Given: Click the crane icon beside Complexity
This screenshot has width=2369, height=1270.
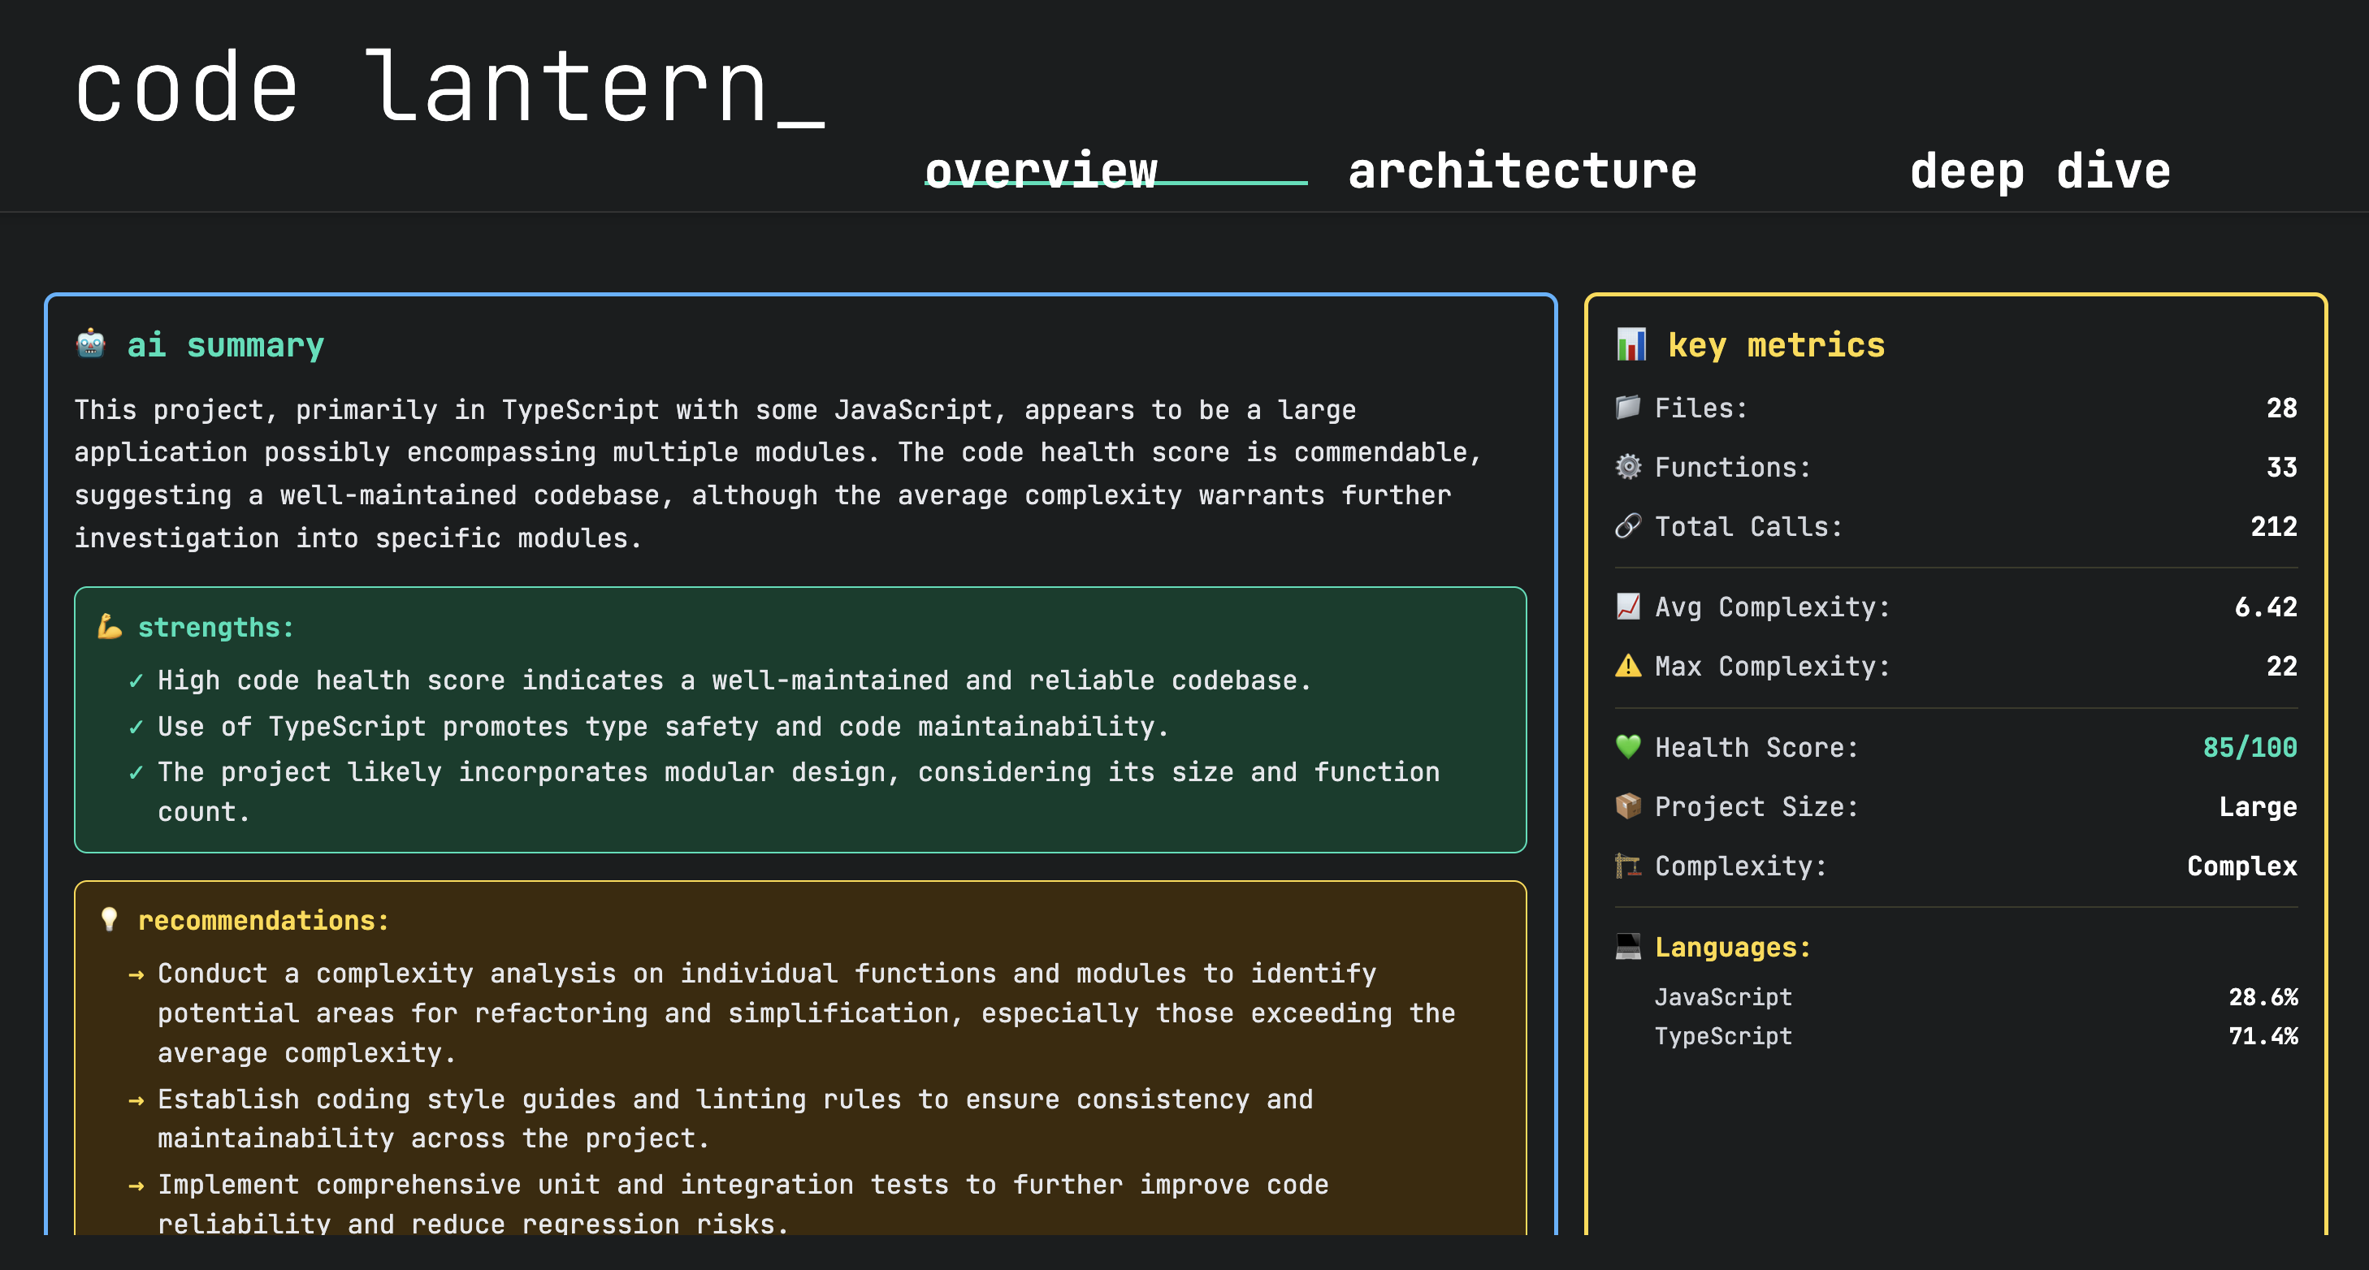Looking at the screenshot, I should tap(1628, 866).
